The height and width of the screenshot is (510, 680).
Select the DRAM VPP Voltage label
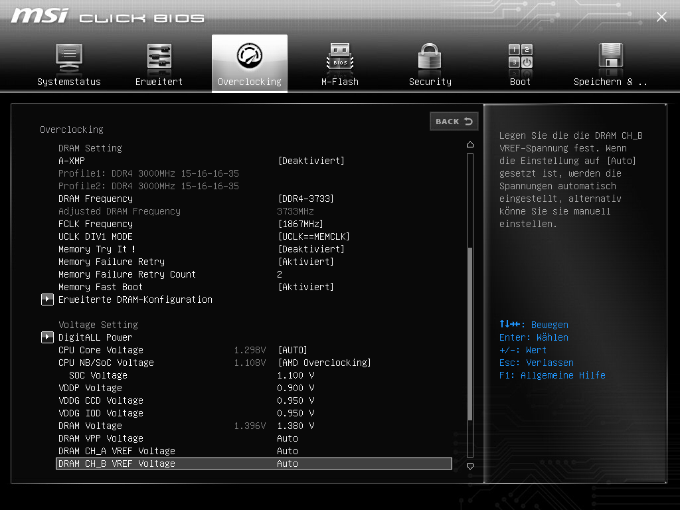pos(101,438)
